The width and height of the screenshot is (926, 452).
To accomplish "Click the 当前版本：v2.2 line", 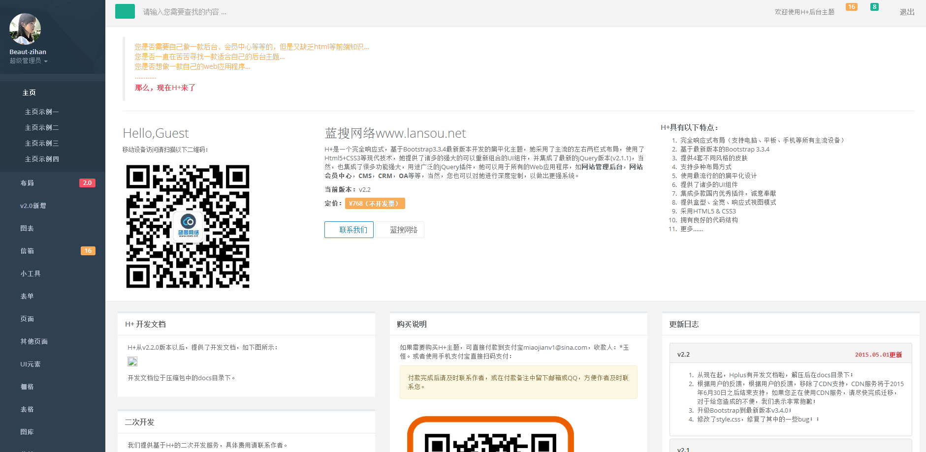I will 348,189.
